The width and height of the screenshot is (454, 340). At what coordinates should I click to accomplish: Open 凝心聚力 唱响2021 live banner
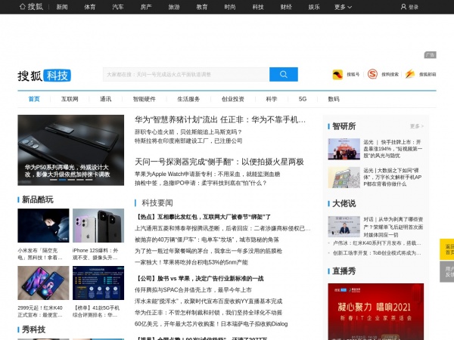coord(376,311)
